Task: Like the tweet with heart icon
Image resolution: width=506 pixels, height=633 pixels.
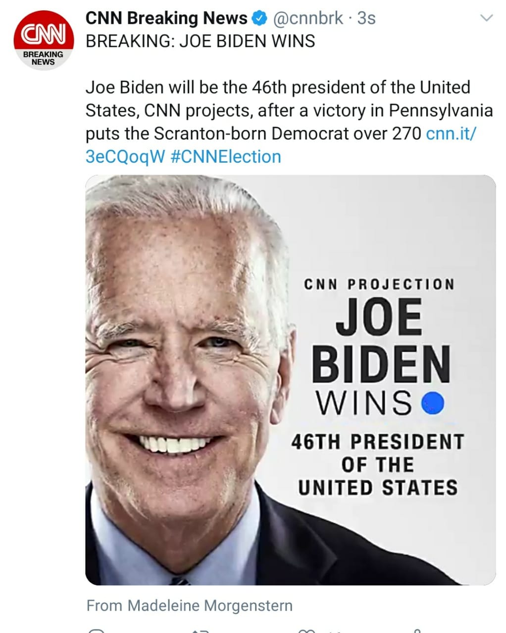Action: (307, 631)
